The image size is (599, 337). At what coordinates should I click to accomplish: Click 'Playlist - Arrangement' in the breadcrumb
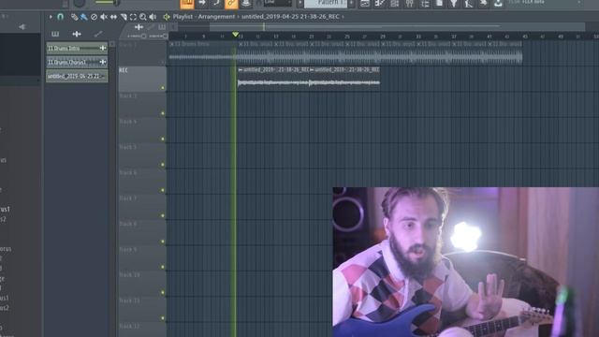[204, 17]
